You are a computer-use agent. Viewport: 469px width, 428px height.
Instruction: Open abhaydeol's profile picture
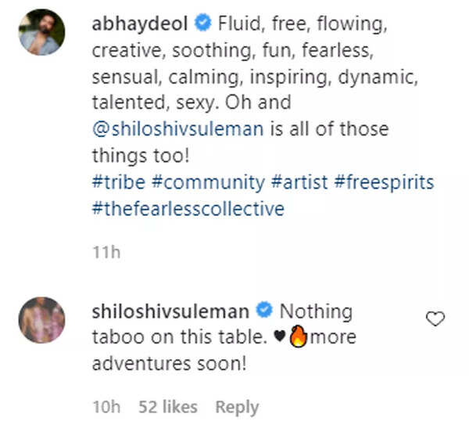(x=41, y=32)
